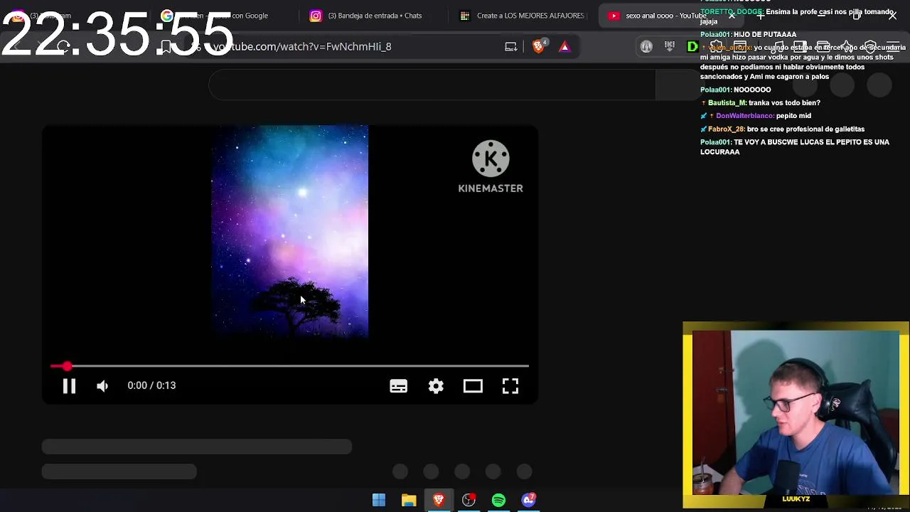Viewport: 910px width, 512px height.
Task: Open the Brave Shields lion icon
Action: [x=539, y=46]
